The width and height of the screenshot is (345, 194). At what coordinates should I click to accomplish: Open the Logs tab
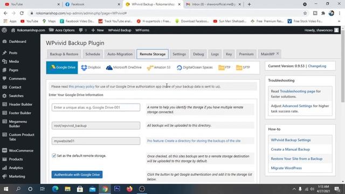coord(215,54)
